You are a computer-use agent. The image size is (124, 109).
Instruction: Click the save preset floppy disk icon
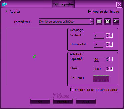click(x=99, y=22)
